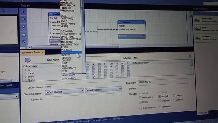
Task: Switch to the Partitioning tab
Action: (83, 121)
